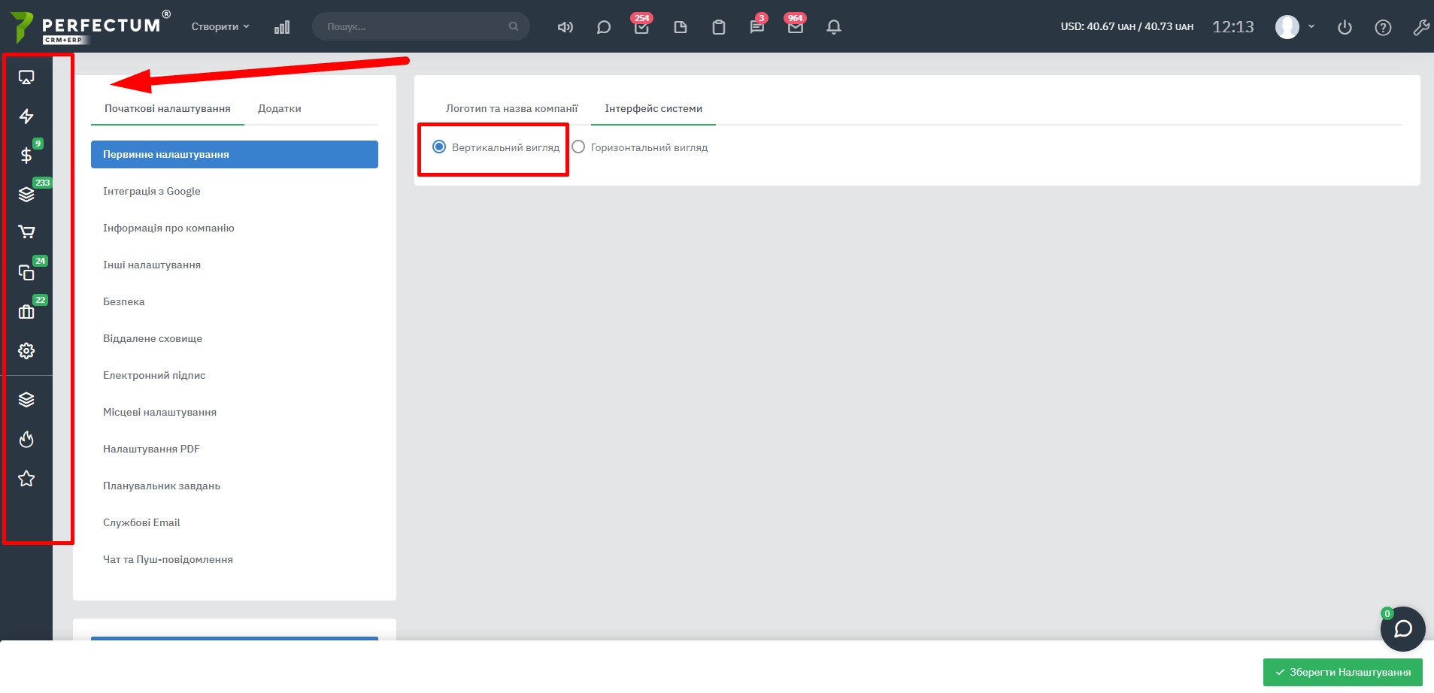Expand the Створити dropdown menu
The width and height of the screenshot is (1434, 693).
click(x=220, y=26)
